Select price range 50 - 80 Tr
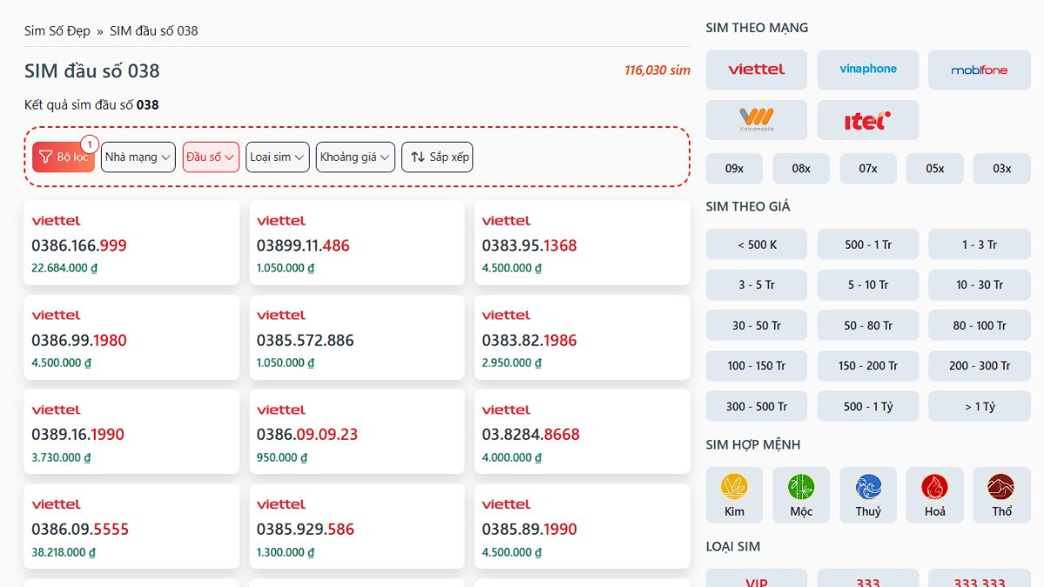The height and width of the screenshot is (587, 1044). click(x=867, y=325)
